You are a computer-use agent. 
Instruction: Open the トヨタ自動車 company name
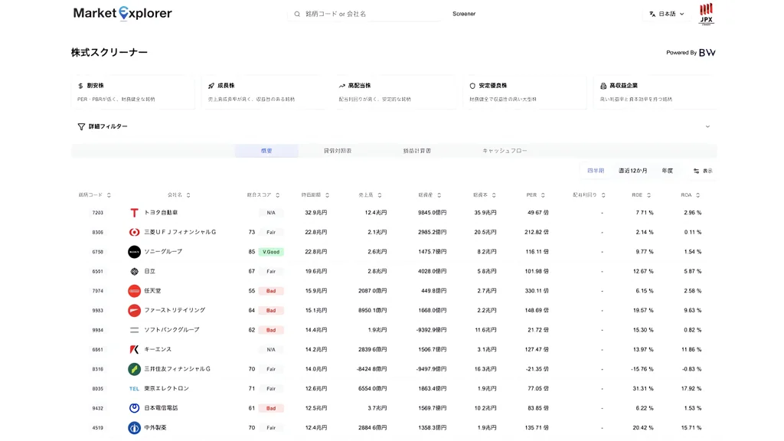[x=161, y=213]
